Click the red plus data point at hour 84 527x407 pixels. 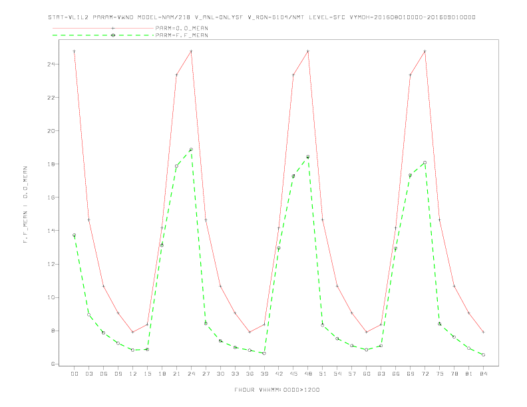coord(484,332)
